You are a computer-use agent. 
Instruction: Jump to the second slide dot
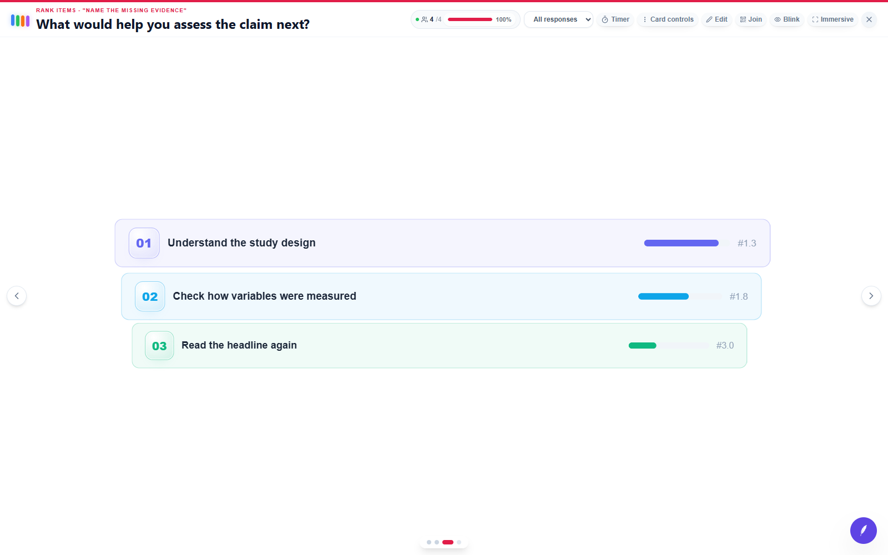coord(437,542)
